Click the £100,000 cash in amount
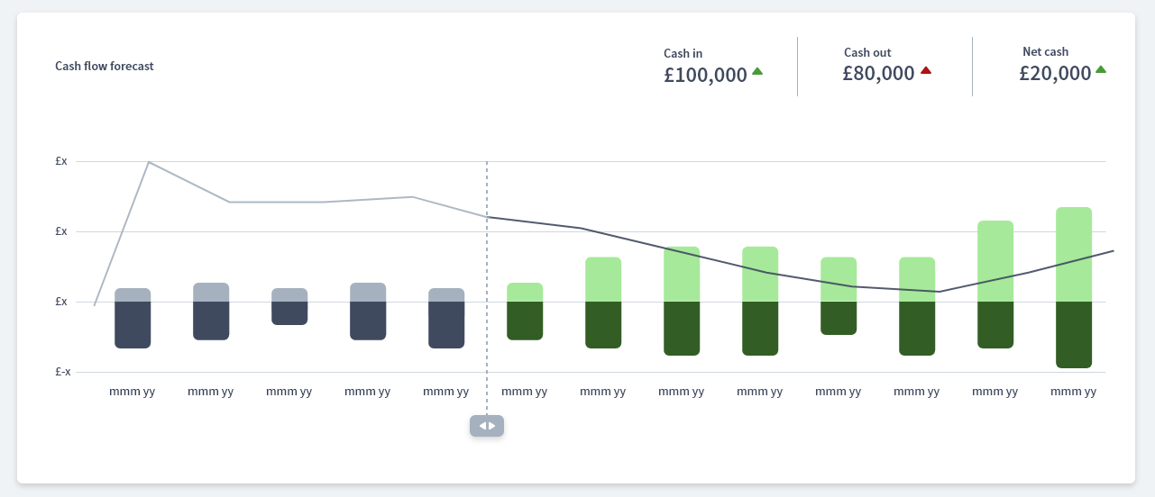Screen dimensions: 1155x497 [705, 75]
